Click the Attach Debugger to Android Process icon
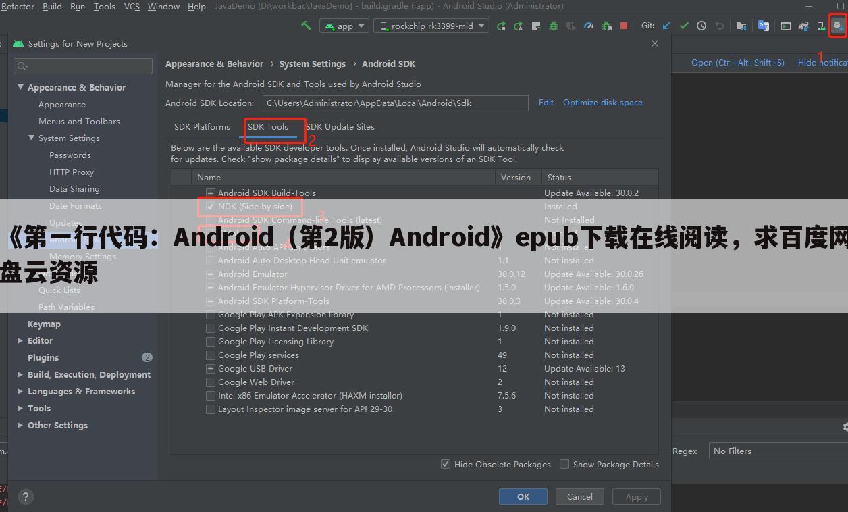The width and height of the screenshot is (848, 512). click(x=606, y=26)
